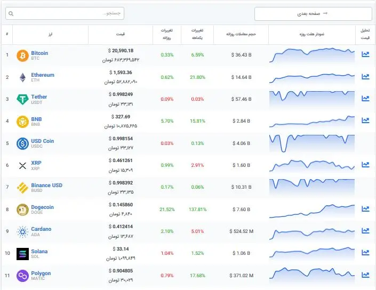The width and height of the screenshot is (376, 290).
Task: Open the Ethereum coin link
Action: pos(43,75)
